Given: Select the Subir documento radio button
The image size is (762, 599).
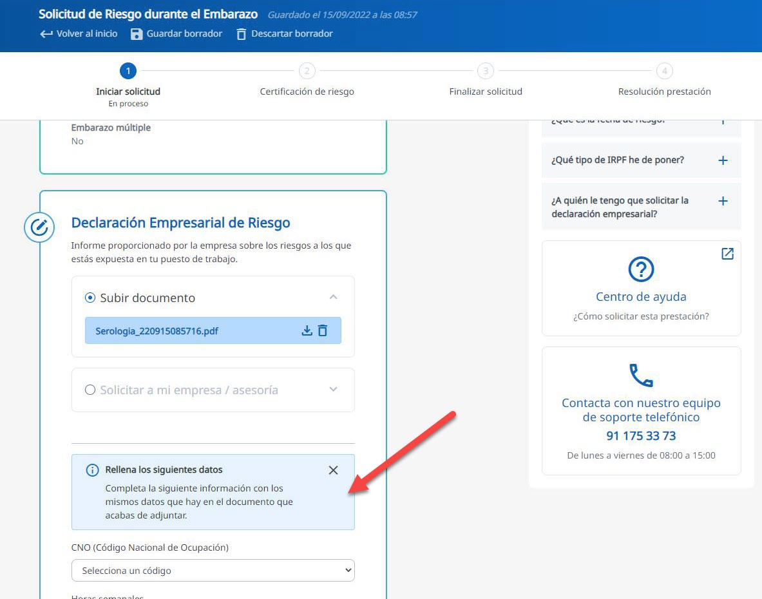Looking at the screenshot, I should [x=90, y=298].
